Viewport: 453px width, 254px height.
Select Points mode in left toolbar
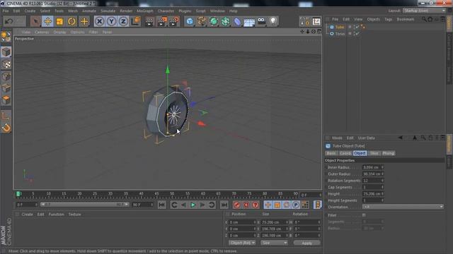6,77
